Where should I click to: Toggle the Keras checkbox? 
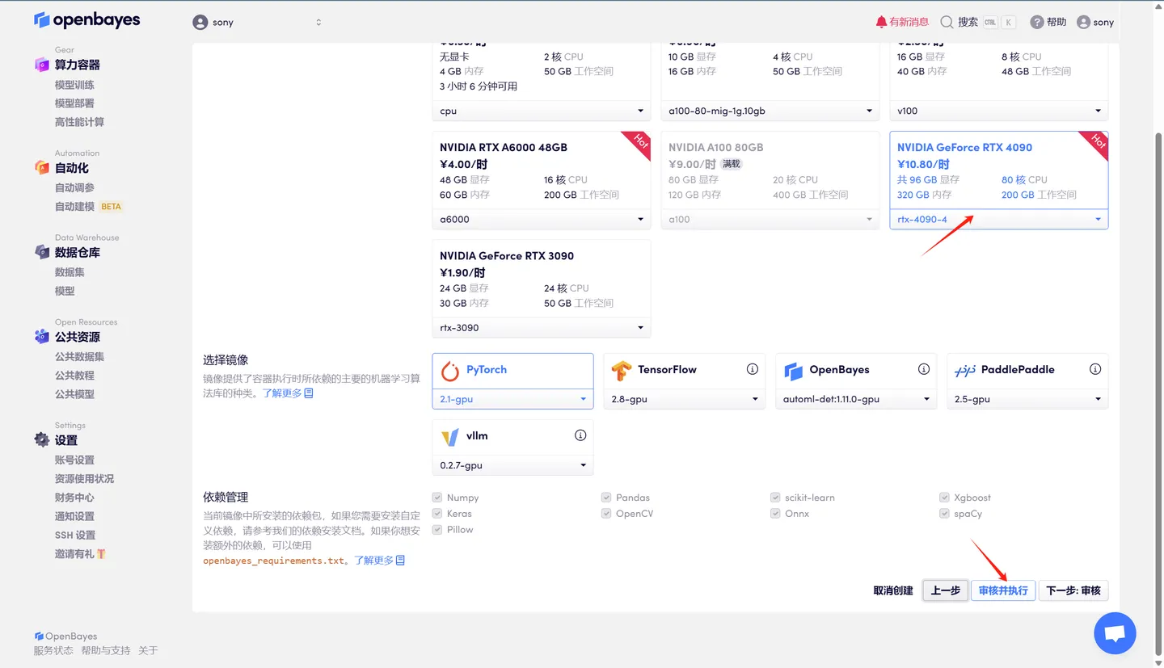[x=437, y=514]
